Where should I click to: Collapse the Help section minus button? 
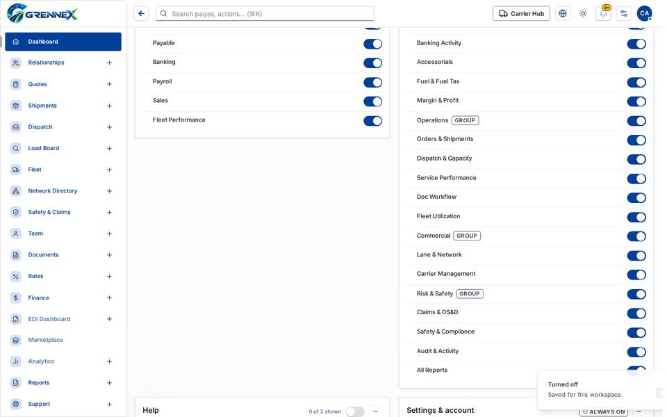click(x=375, y=411)
